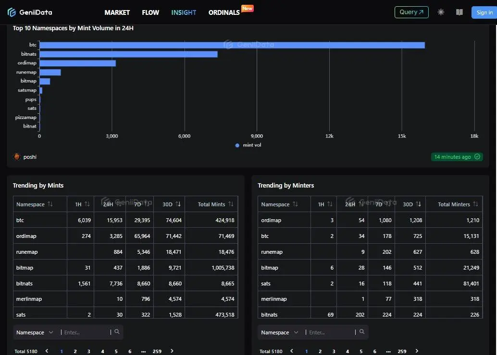
Task: Click sats row in Trending by Minters
Action: (370, 283)
